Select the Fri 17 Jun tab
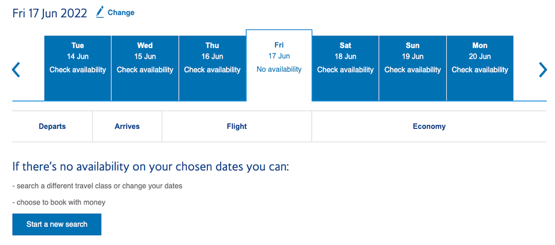The image size is (555, 245). pyautogui.click(x=279, y=65)
